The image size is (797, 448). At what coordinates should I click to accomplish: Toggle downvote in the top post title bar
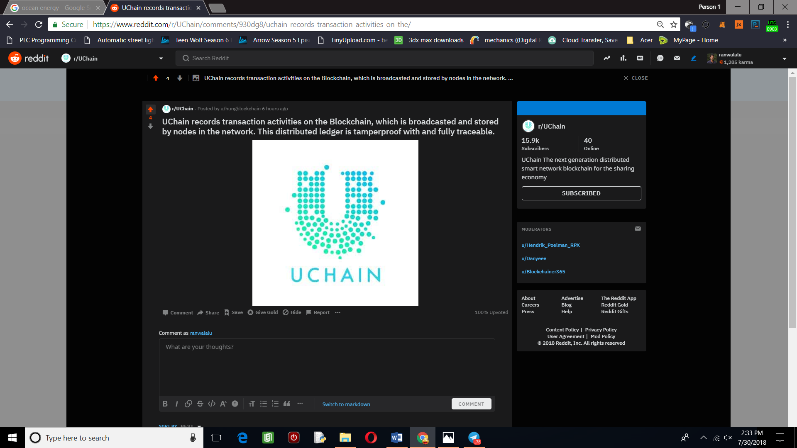[x=180, y=78]
